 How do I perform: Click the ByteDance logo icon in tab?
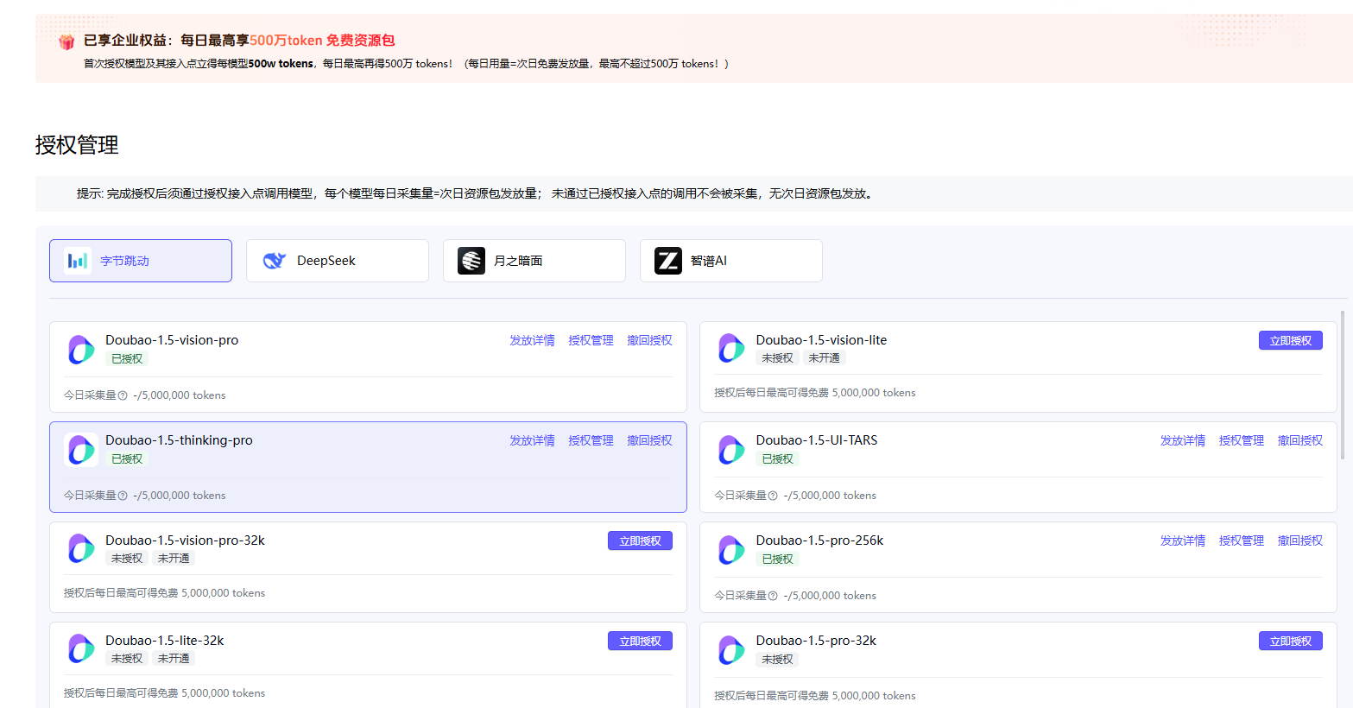(x=78, y=261)
